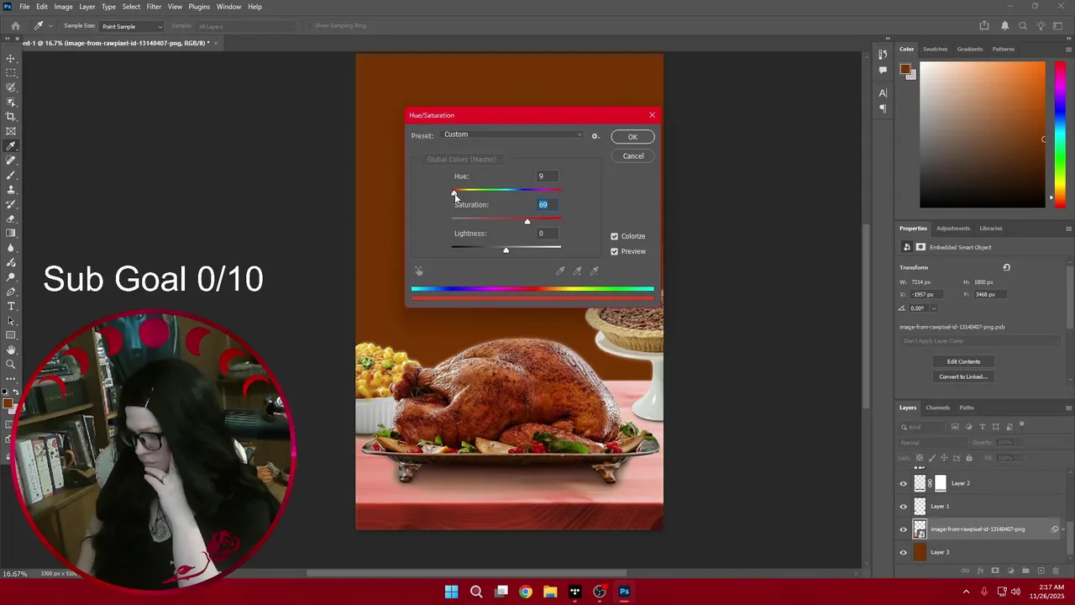The height and width of the screenshot is (605, 1075).
Task: Switch to the Adjustments tab
Action: 952,229
